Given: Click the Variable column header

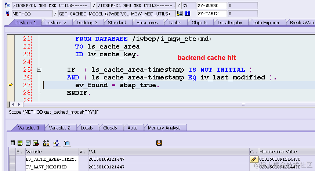Looking at the screenshot, I should [52, 152].
